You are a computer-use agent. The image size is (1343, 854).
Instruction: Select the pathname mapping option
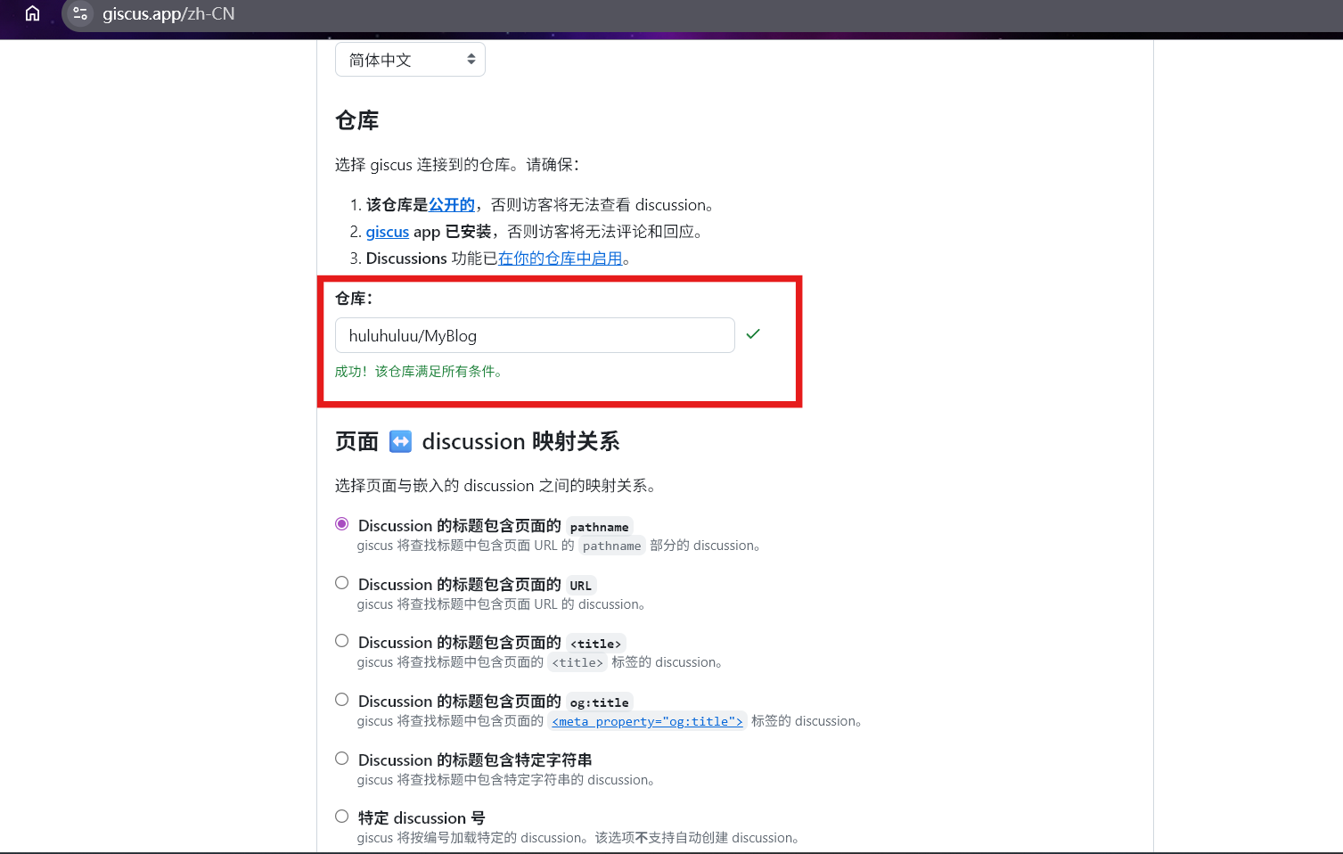click(341, 523)
